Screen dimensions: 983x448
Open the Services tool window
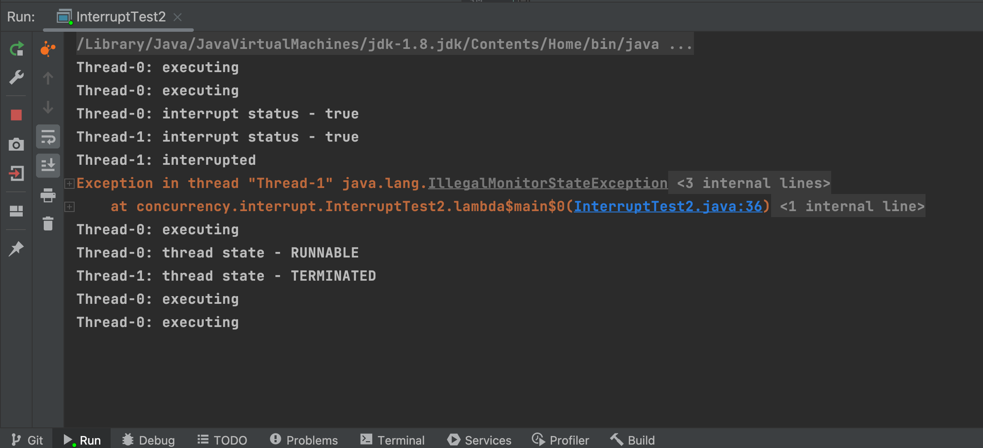479,440
